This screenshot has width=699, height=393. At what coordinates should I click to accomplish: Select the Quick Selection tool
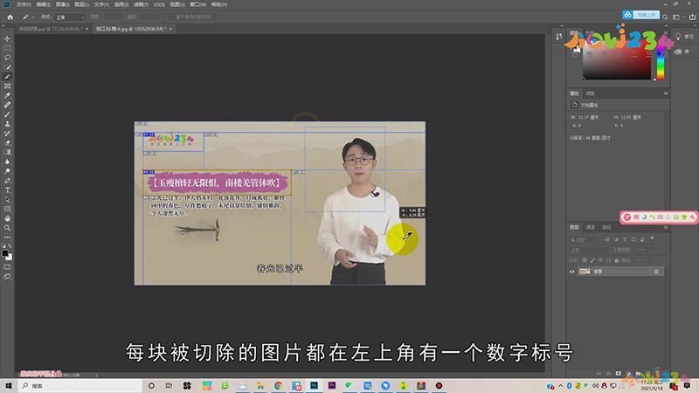click(7, 67)
